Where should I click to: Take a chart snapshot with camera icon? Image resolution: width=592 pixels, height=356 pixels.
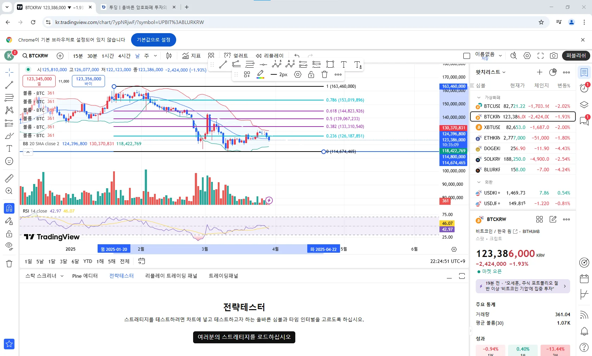[x=554, y=56]
